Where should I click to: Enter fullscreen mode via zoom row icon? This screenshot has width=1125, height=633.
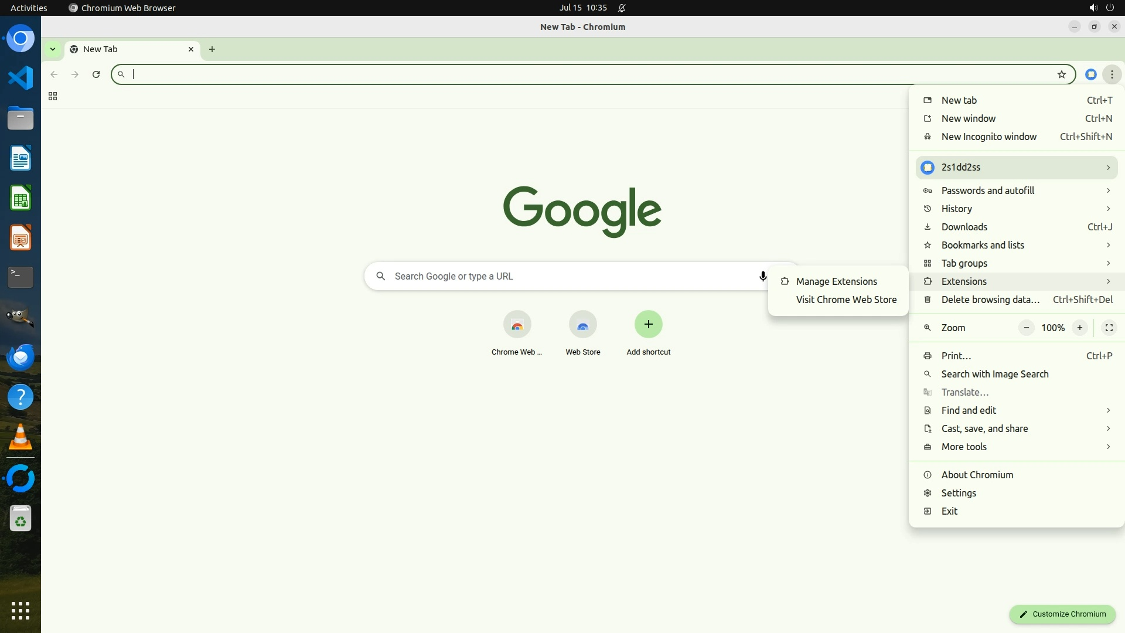(1109, 328)
